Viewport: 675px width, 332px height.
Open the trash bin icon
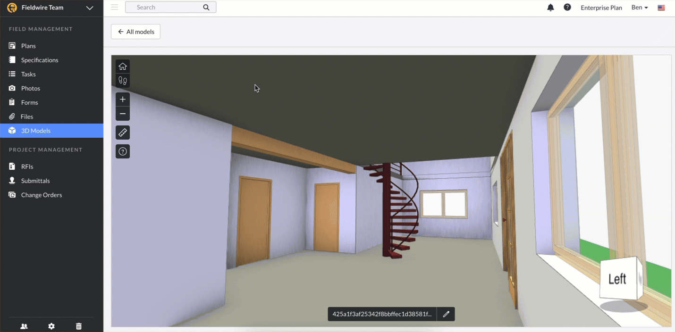pos(79,326)
